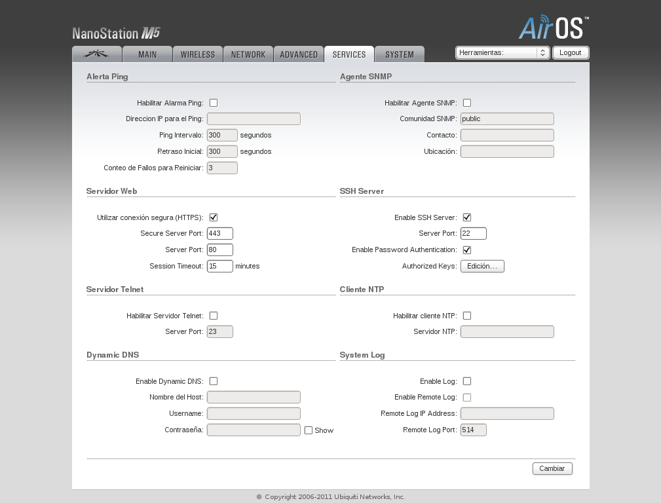Disable the Enable SSH Server checkbox
The width and height of the screenshot is (661, 503).
(x=467, y=217)
